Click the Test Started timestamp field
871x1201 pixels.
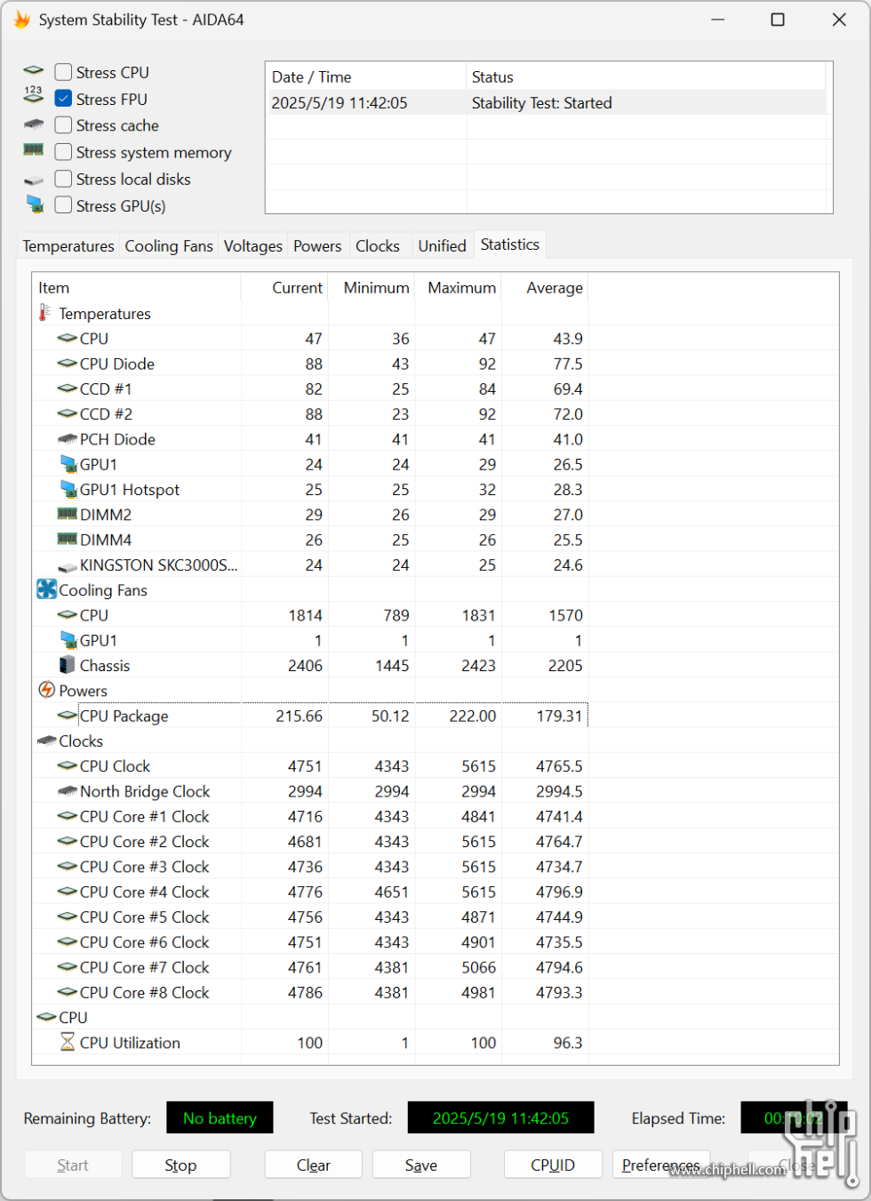coord(500,1118)
